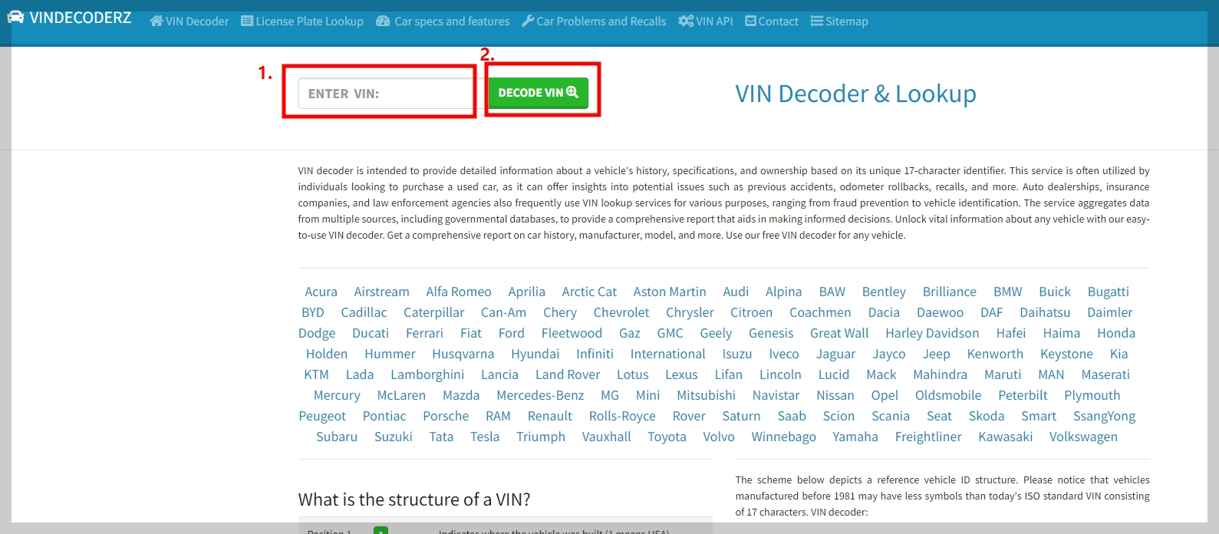Open the Mitsubishi brand link
The image size is (1219, 534).
[706, 395]
